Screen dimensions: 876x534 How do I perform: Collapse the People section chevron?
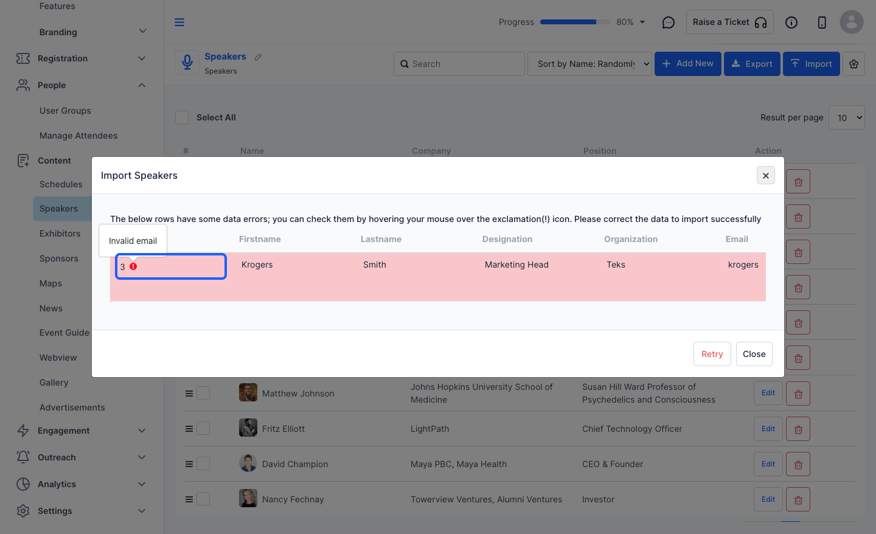[x=142, y=85]
